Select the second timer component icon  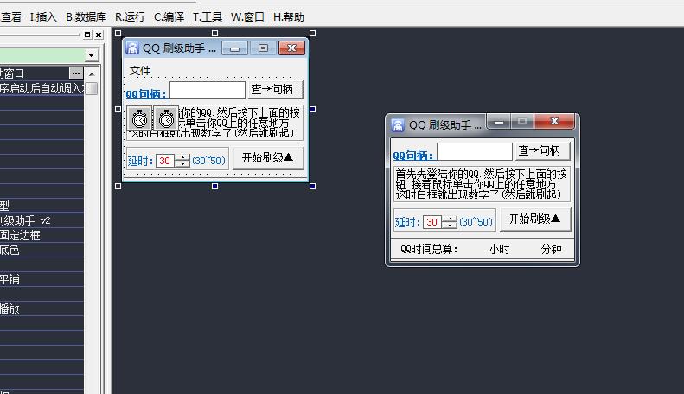click(166, 118)
